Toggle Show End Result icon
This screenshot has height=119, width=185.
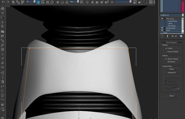coord(167,36)
